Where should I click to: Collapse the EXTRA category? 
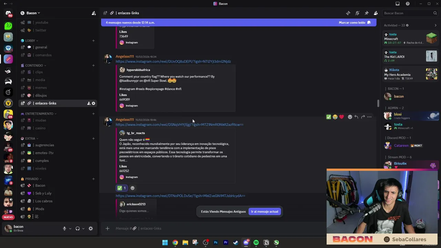click(30, 138)
